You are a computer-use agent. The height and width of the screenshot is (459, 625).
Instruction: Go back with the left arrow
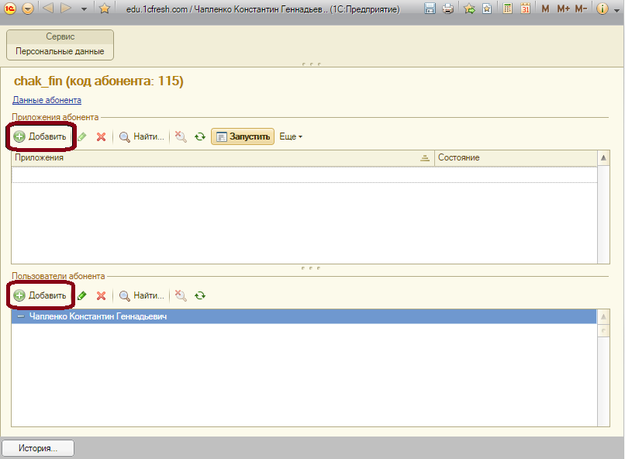[x=48, y=8]
